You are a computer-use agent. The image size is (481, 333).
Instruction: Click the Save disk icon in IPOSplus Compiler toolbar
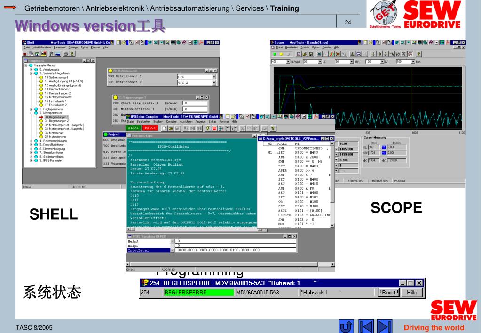coord(177,128)
